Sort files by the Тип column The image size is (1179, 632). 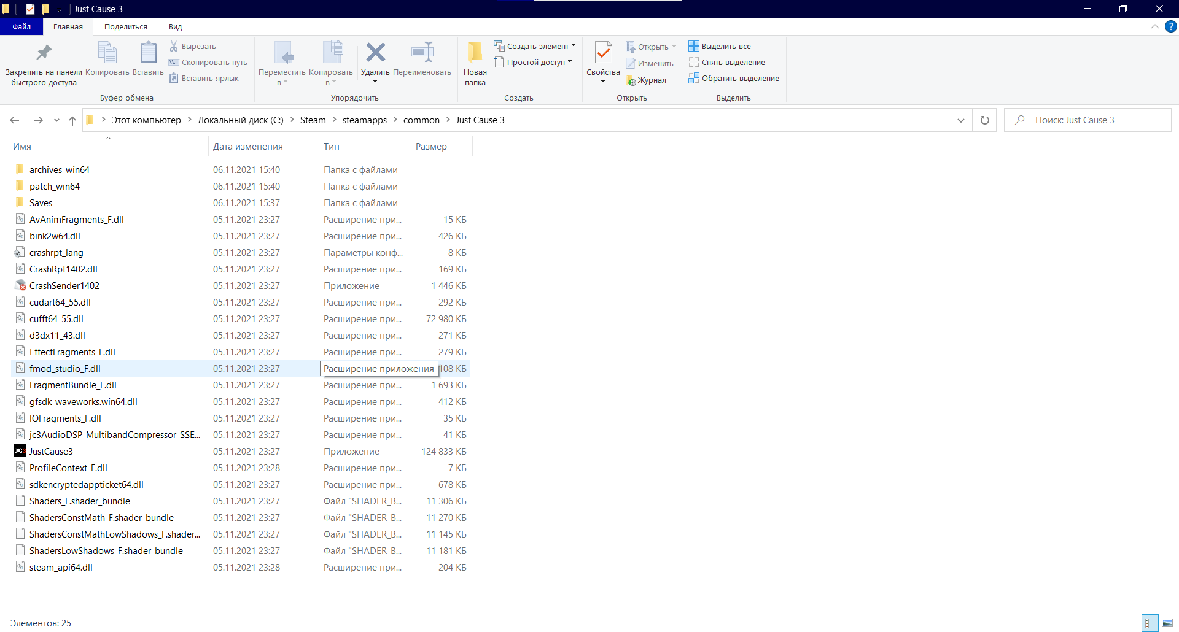(x=365, y=147)
